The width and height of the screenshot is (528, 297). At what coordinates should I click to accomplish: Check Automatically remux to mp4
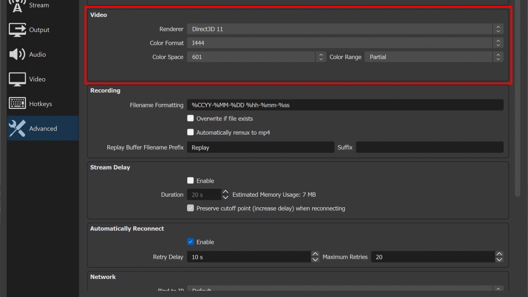[191, 132]
